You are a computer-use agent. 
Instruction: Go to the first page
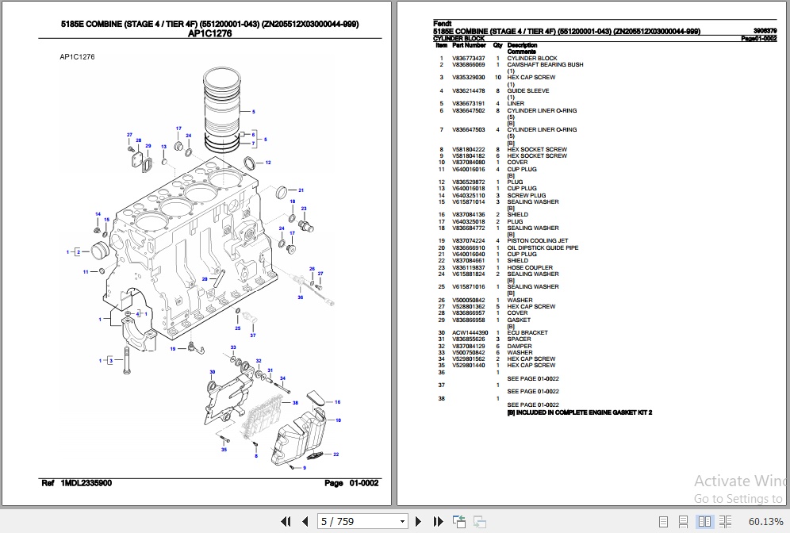click(x=286, y=521)
